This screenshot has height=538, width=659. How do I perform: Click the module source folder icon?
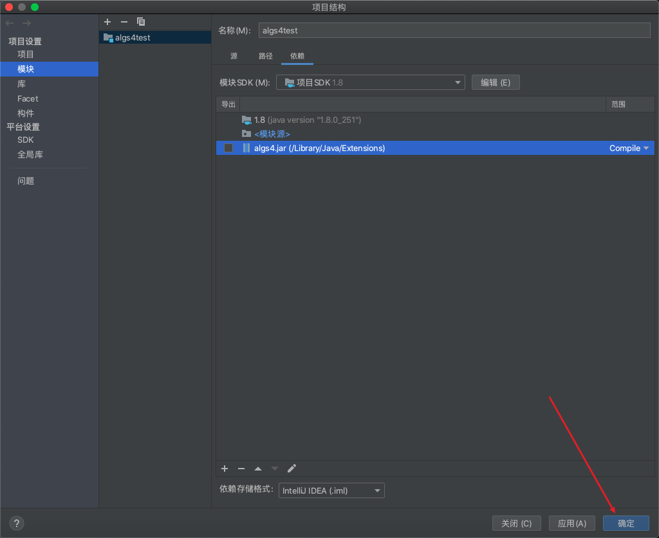pyautogui.click(x=246, y=134)
